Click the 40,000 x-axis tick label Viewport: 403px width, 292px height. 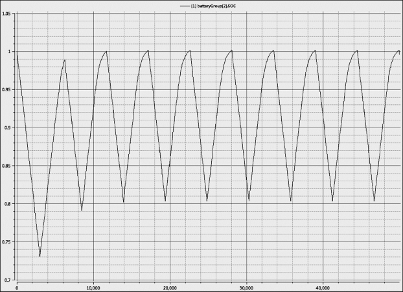point(323,288)
